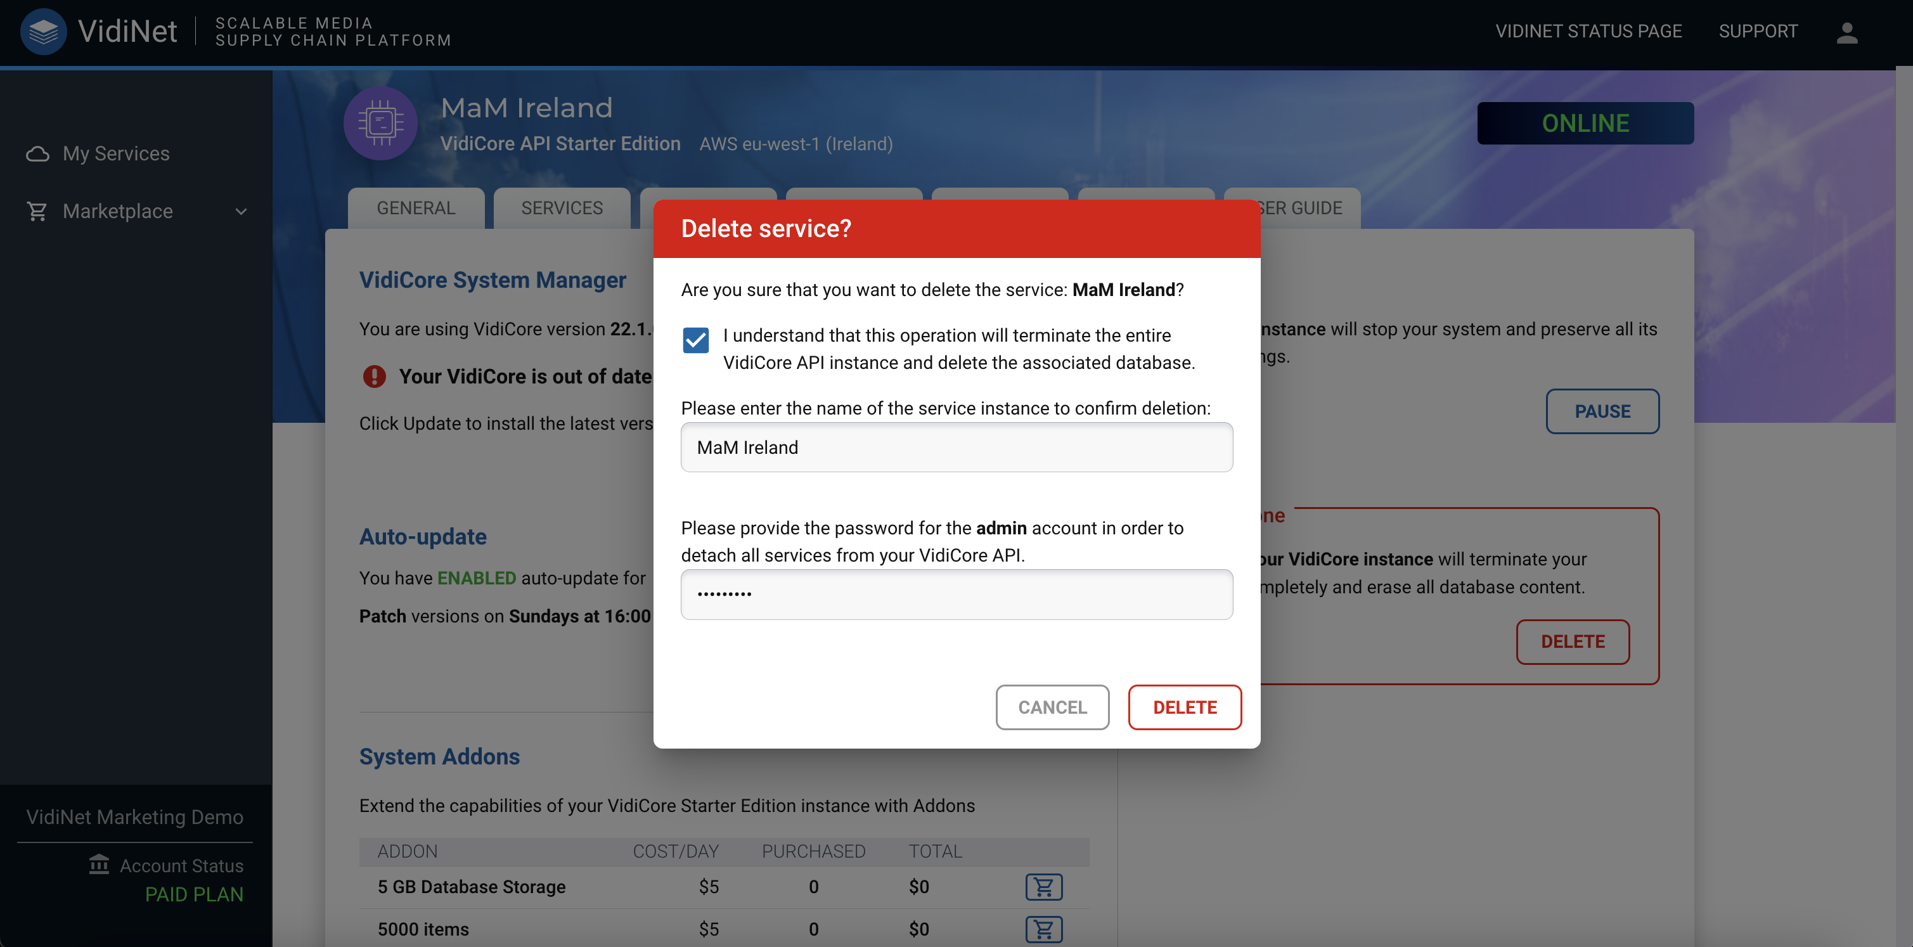1913x947 pixels.
Task: Click the MaM Ireland chip service icon
Action: tap(380, 124)
